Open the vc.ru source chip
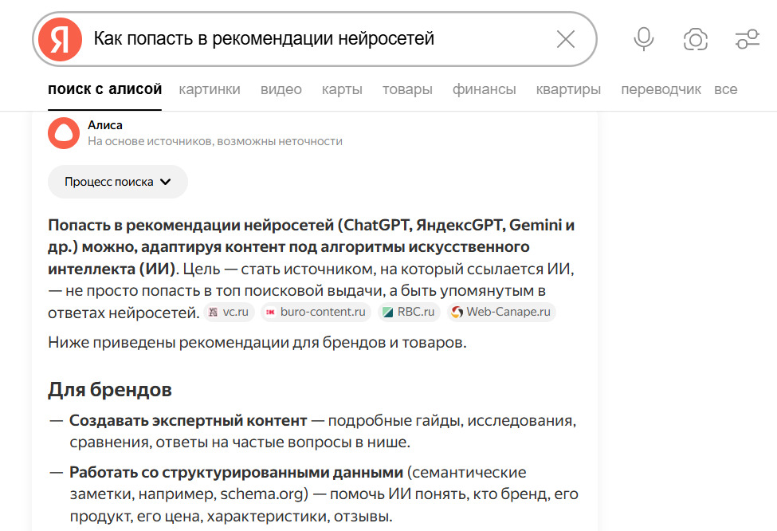Viewport: 777px width, 531px height. tap(229, 312)
